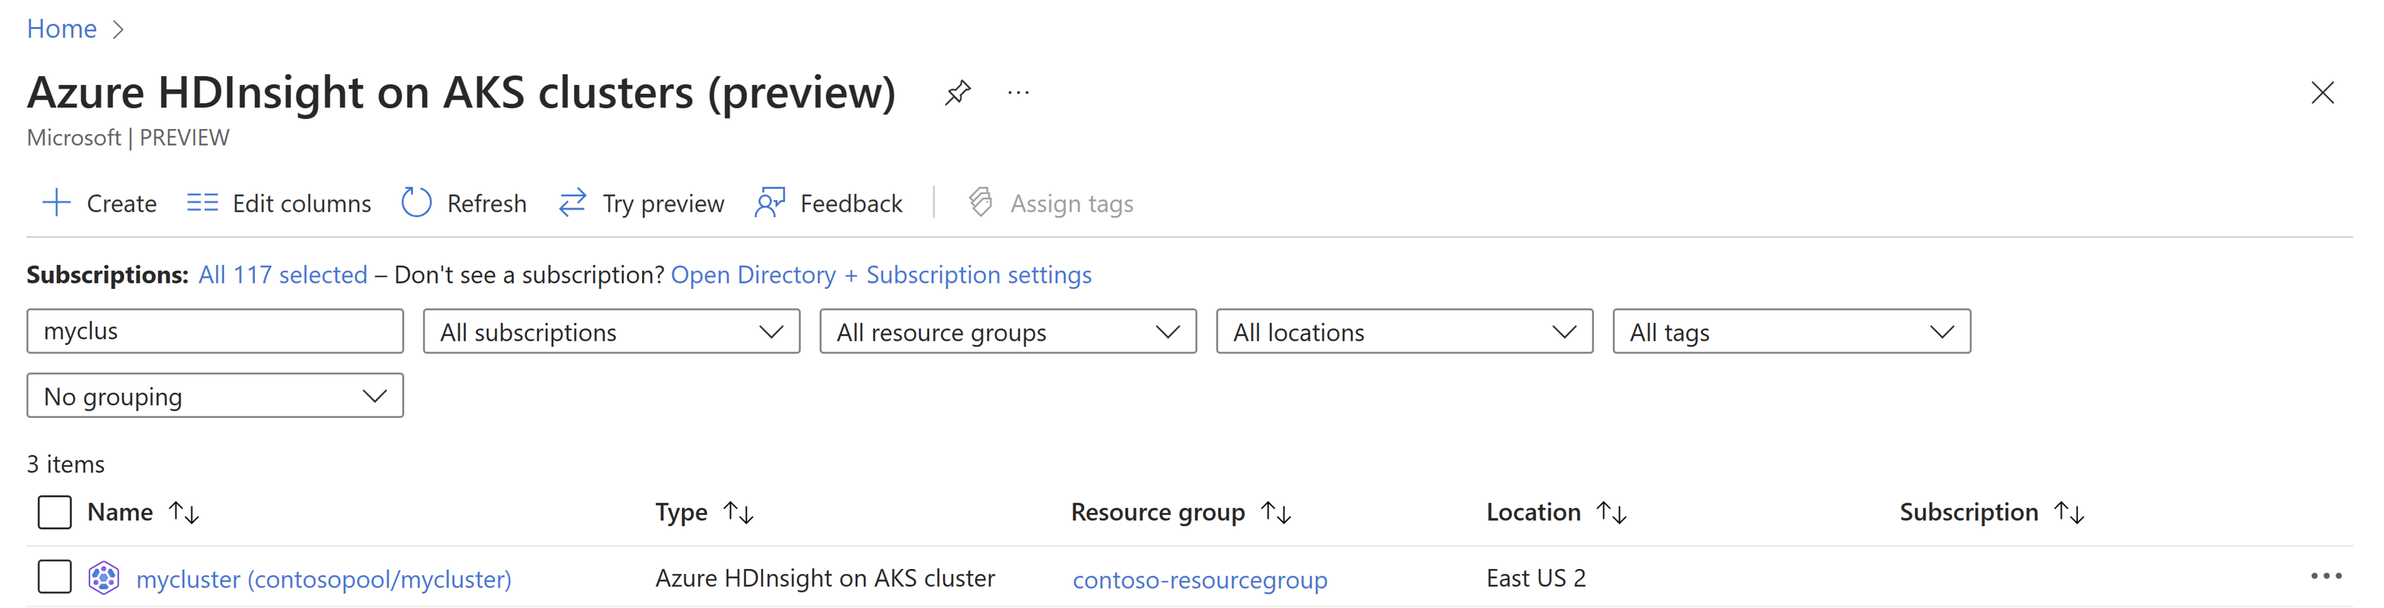The height and width of the screenshot is (608, 2384).
Task: Expand the All subscriptions dropdown
Action: 760,331
